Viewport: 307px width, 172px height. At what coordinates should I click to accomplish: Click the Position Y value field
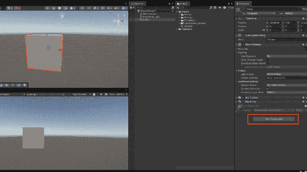pyautogui.click(x=290, y=23)
